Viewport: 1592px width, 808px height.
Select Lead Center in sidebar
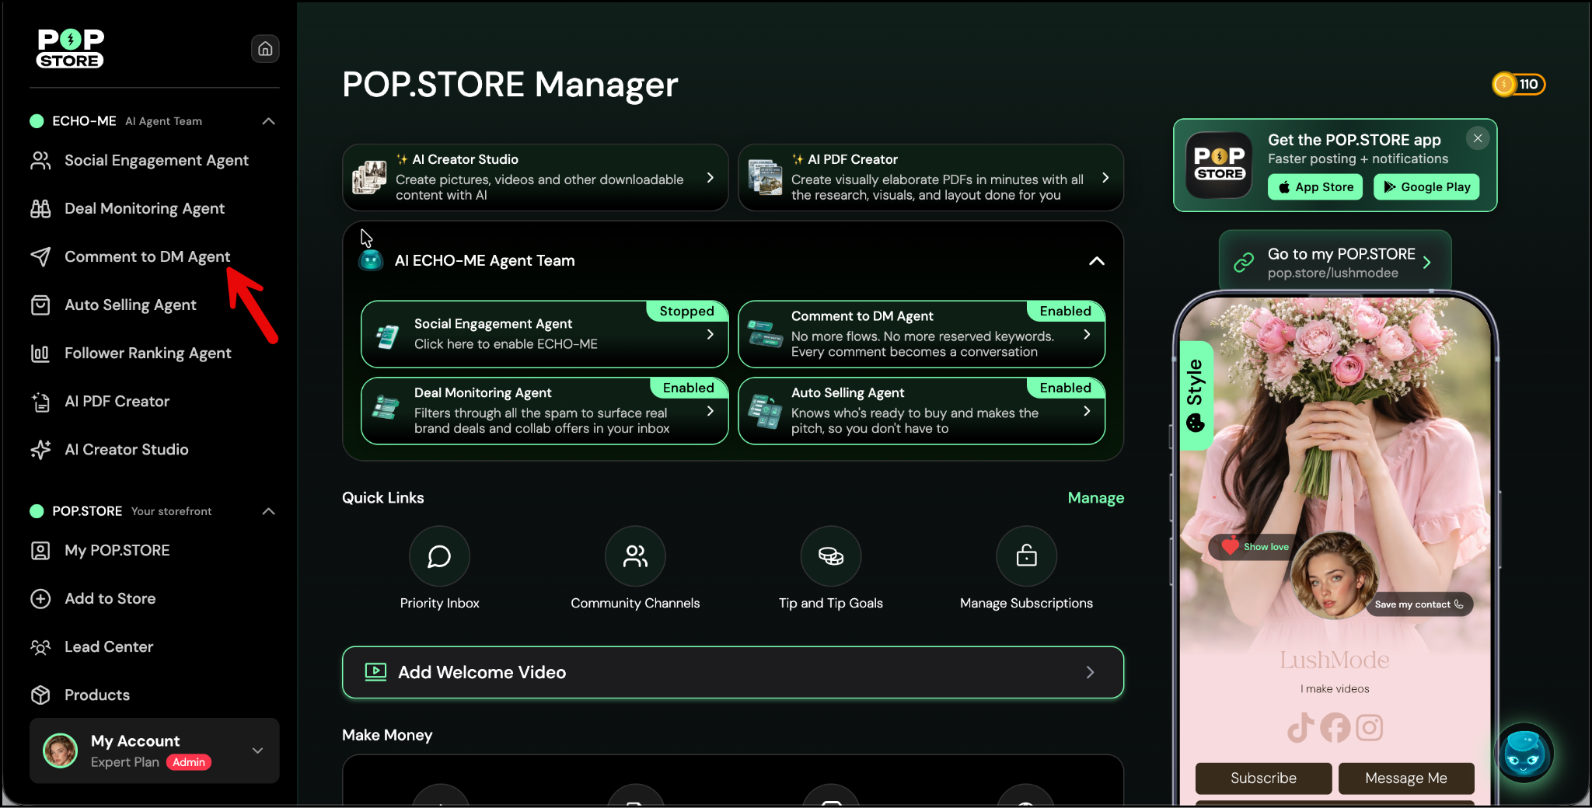pyautogui.click(x=109, y=646)
